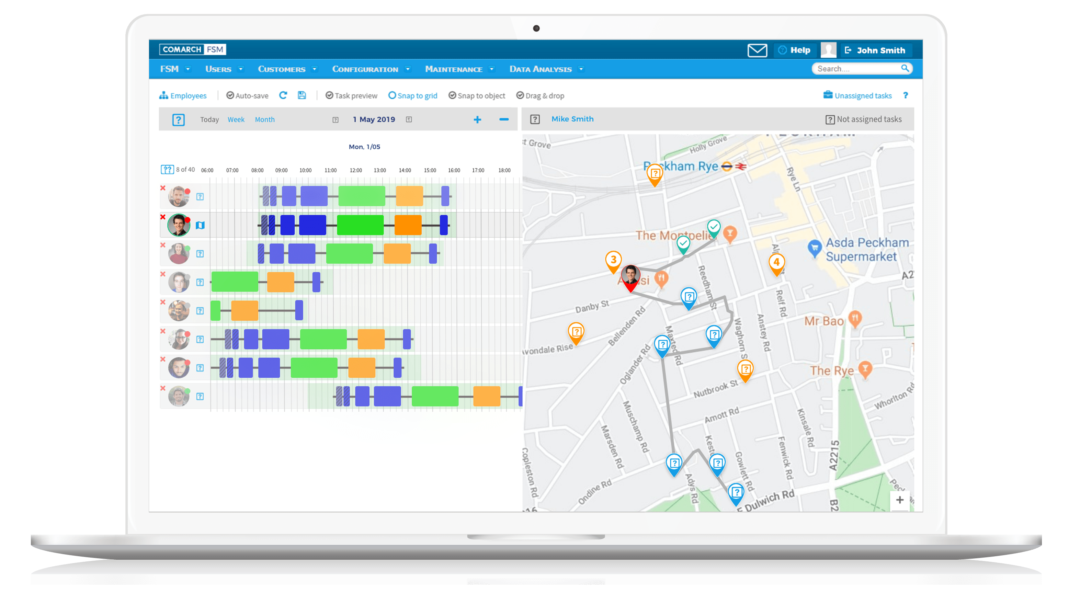Image resolution: width=1069 pixels, height=594 pixels.
Task: Toggle the Auto-save option
Action: [x=247, y=95]
